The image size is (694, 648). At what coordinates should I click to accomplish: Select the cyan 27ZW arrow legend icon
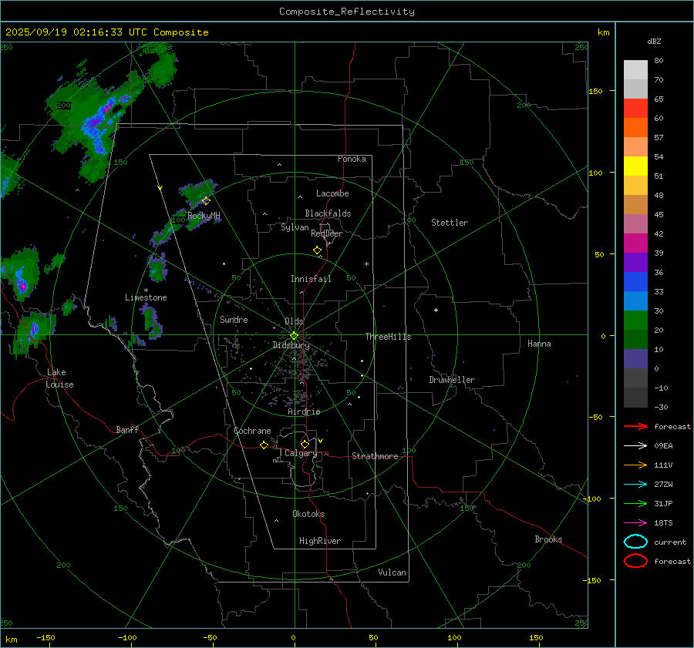pyautogui.click(x=635, y=484)
